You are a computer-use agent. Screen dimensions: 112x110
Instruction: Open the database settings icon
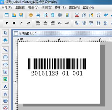(53, 15)
